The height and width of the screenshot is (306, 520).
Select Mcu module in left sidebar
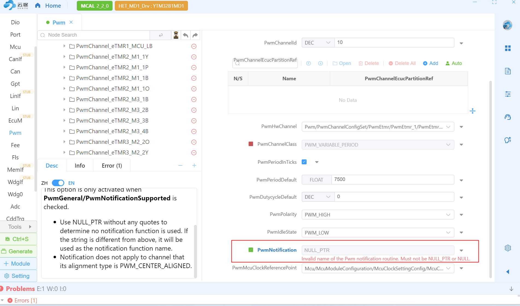click(15, 47)
